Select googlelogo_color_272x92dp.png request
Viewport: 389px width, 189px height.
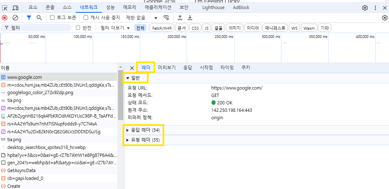[x=59, y=93]
